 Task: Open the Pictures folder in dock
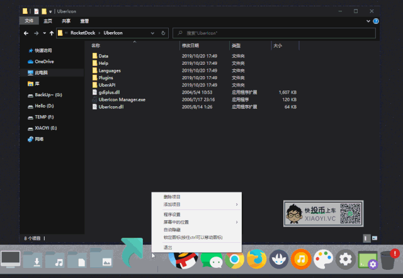tap(101, 258)
